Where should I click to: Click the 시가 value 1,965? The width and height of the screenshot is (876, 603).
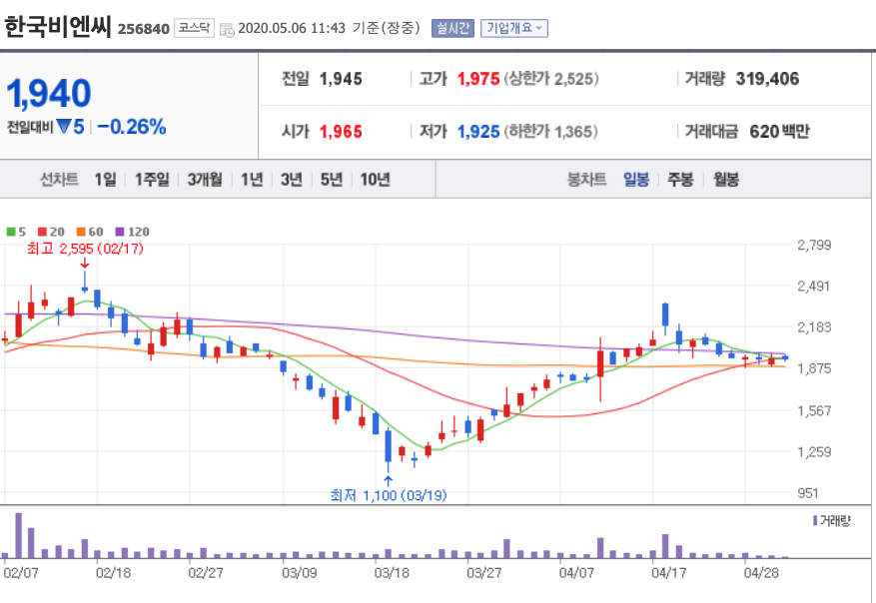point(341,132)
